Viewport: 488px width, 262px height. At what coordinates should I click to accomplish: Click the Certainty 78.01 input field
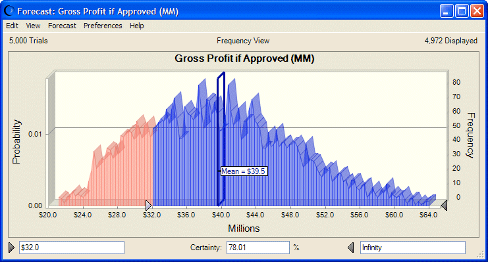click(258, 248)
